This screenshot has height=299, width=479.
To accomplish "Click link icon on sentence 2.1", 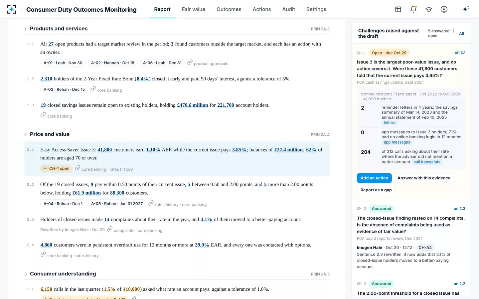I will coord(77,168).
